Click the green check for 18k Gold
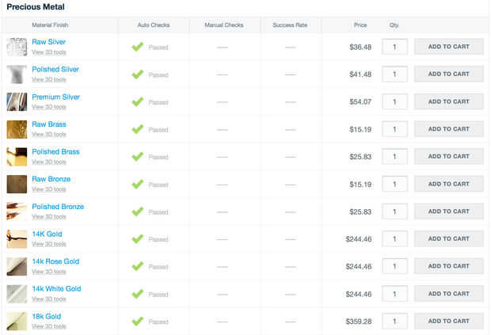491x335 pixels. point(137,322)
